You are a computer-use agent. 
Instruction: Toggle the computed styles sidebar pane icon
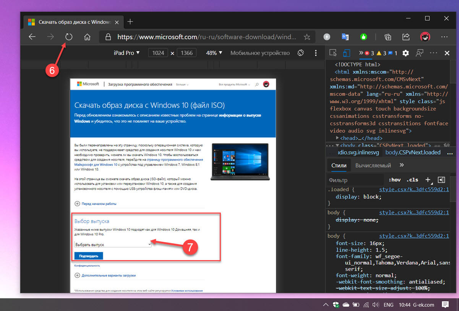tap(441, 180)
